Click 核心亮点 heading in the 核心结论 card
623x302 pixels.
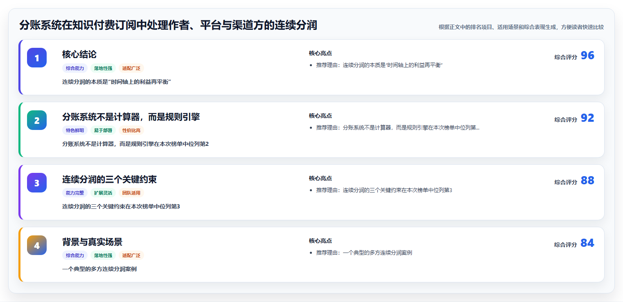tap(321, 53)
